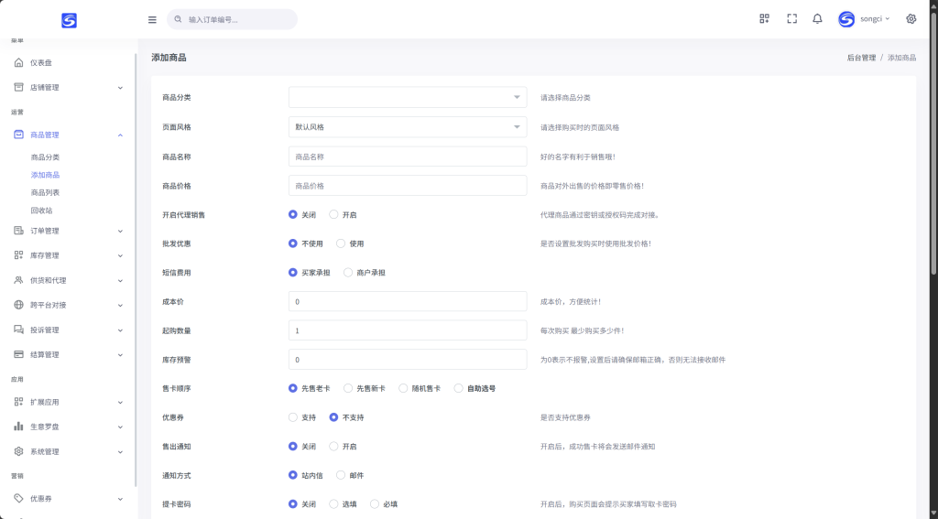
Task: Select 先售新卡 for 售卡顺序
Action: 347,389
